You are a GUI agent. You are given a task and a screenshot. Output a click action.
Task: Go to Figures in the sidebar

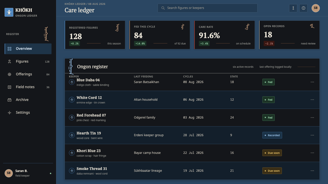point(28,62)
